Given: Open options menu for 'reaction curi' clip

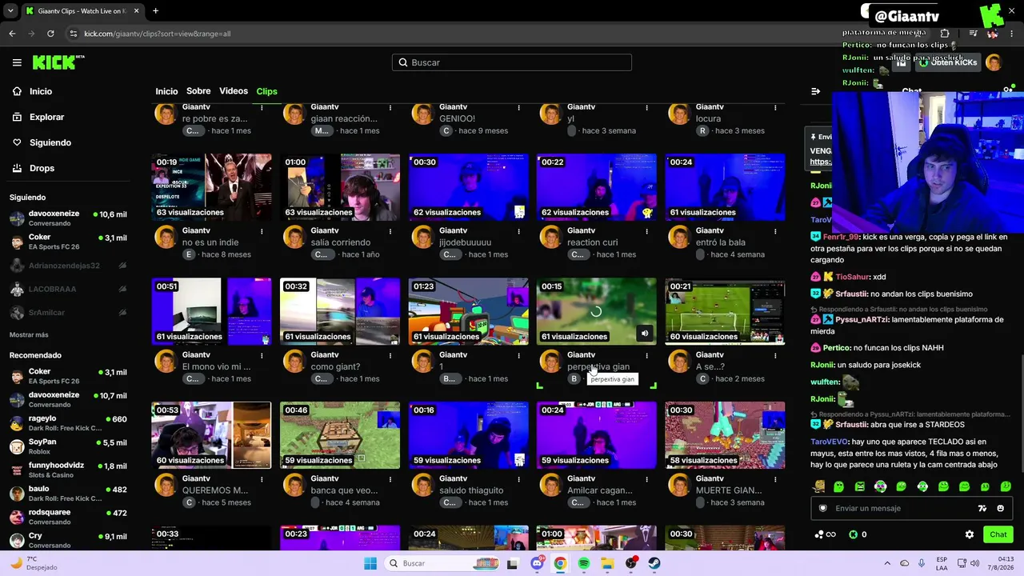Looking at the screenshot, I should [x=646, y=231].
